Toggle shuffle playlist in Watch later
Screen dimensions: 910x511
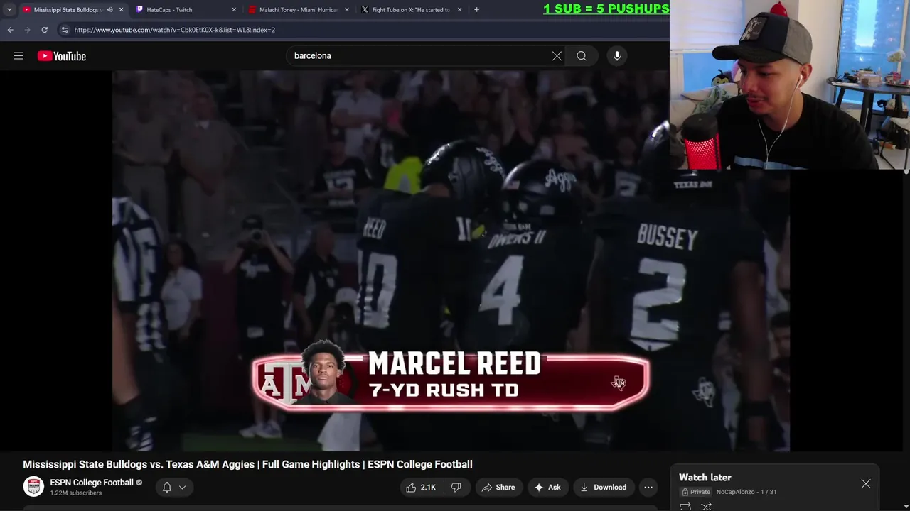tap(707, 507)
